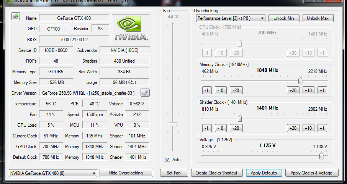Click the Unlock Min button
Image resolution: width=347 pixels, height=184 pixels.
pos(284,18)
